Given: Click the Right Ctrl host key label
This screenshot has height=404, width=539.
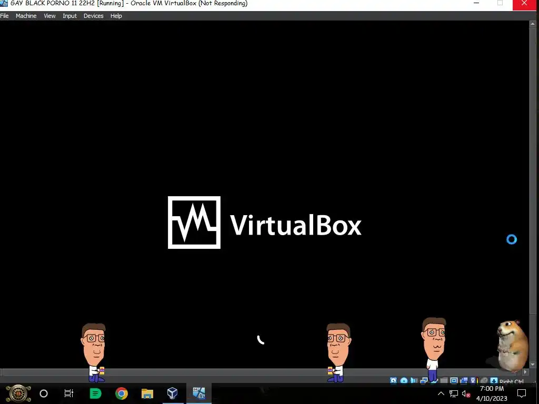Looking at the screenshot, I should pos(512,381).
